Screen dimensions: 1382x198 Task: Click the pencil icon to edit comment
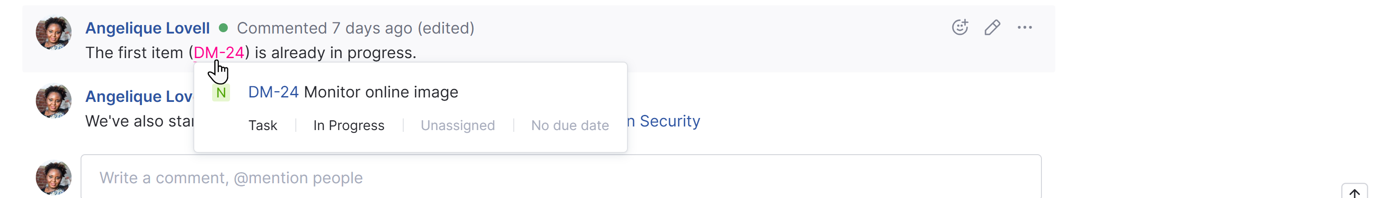pyautogui.click(x=992, y=27)
